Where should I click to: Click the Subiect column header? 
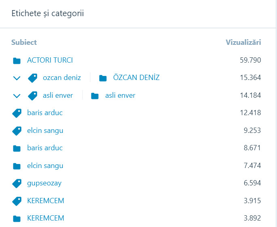click(24, 42)
